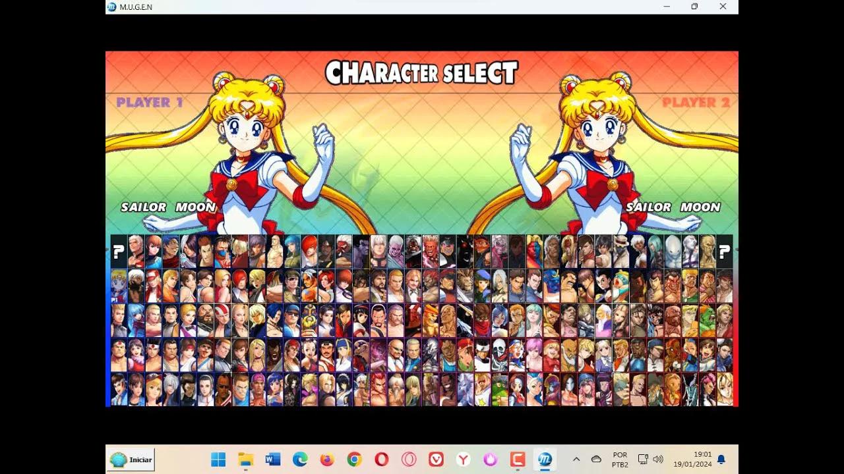Open the network icon in the system tray
The image size is (844, 474).
coord(642,459)
